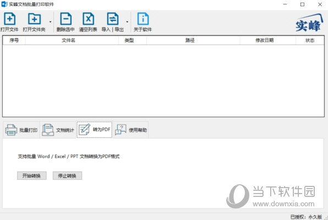Click the 实峰 logo in the toolbar

pos(309,23)
